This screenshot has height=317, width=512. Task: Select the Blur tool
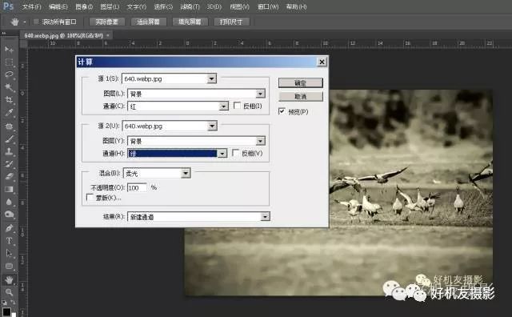point(9,202)
